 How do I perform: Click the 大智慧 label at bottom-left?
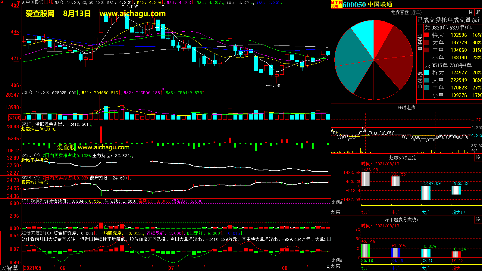point(9,268)
